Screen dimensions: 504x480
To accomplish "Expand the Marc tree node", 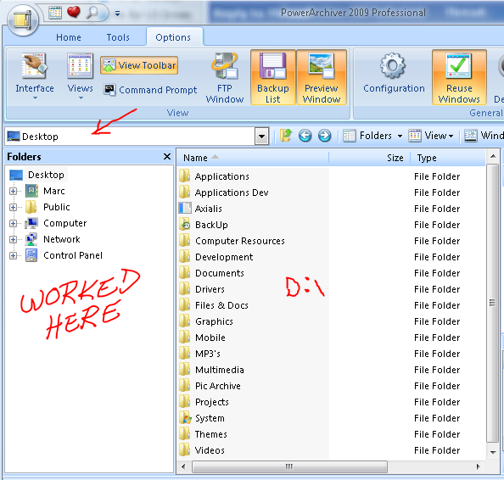I will tap(14, 191).
